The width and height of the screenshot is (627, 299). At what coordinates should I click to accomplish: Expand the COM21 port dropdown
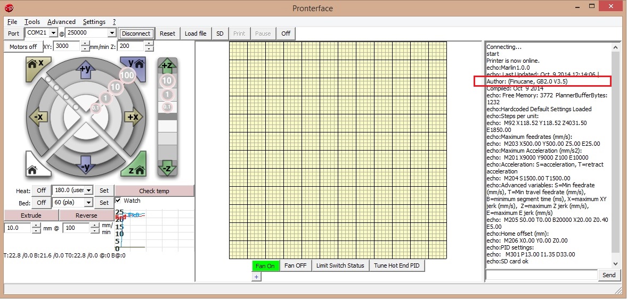(53, 33)
